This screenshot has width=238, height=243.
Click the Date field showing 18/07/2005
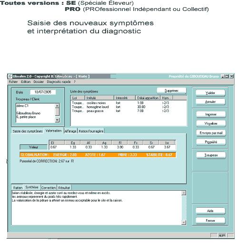click(x=43, y=92)
